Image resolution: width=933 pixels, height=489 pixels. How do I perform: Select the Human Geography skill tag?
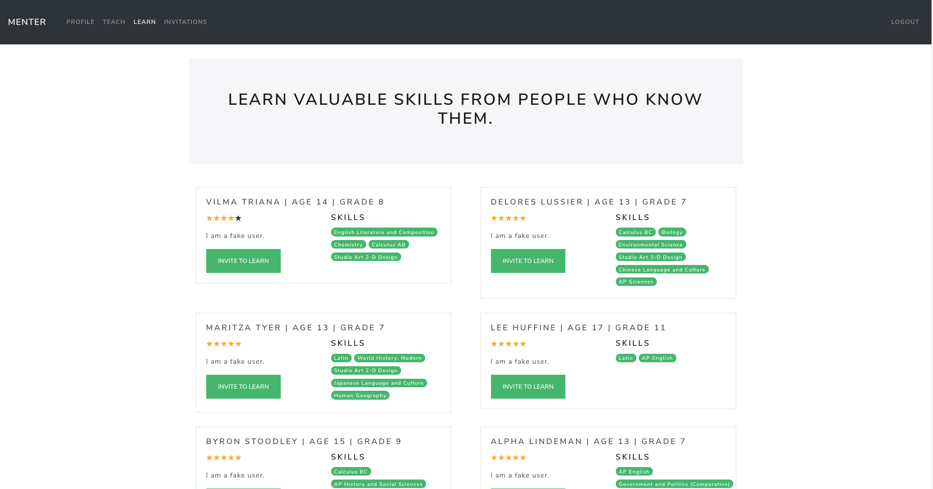point(360,395)
